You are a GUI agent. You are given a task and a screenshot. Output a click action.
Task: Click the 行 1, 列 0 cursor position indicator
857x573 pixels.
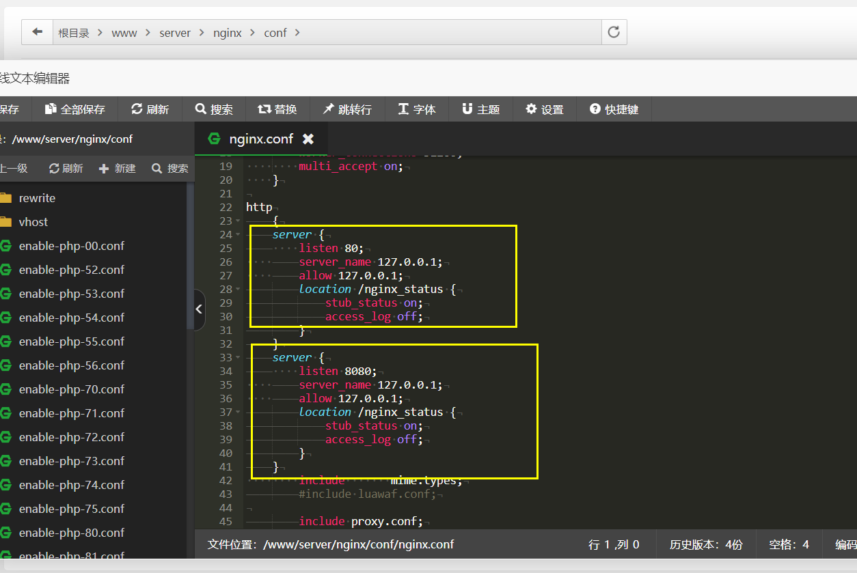point(614,544)
